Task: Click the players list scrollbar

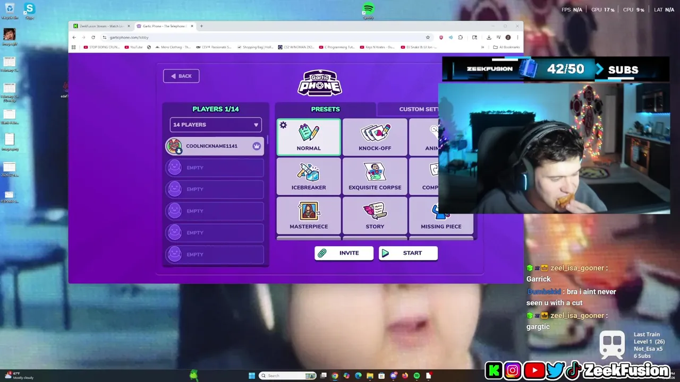Action: [x=267, y=140]
